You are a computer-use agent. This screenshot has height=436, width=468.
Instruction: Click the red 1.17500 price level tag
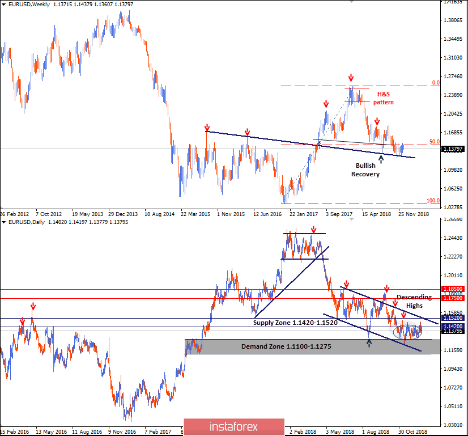[453, 298]
